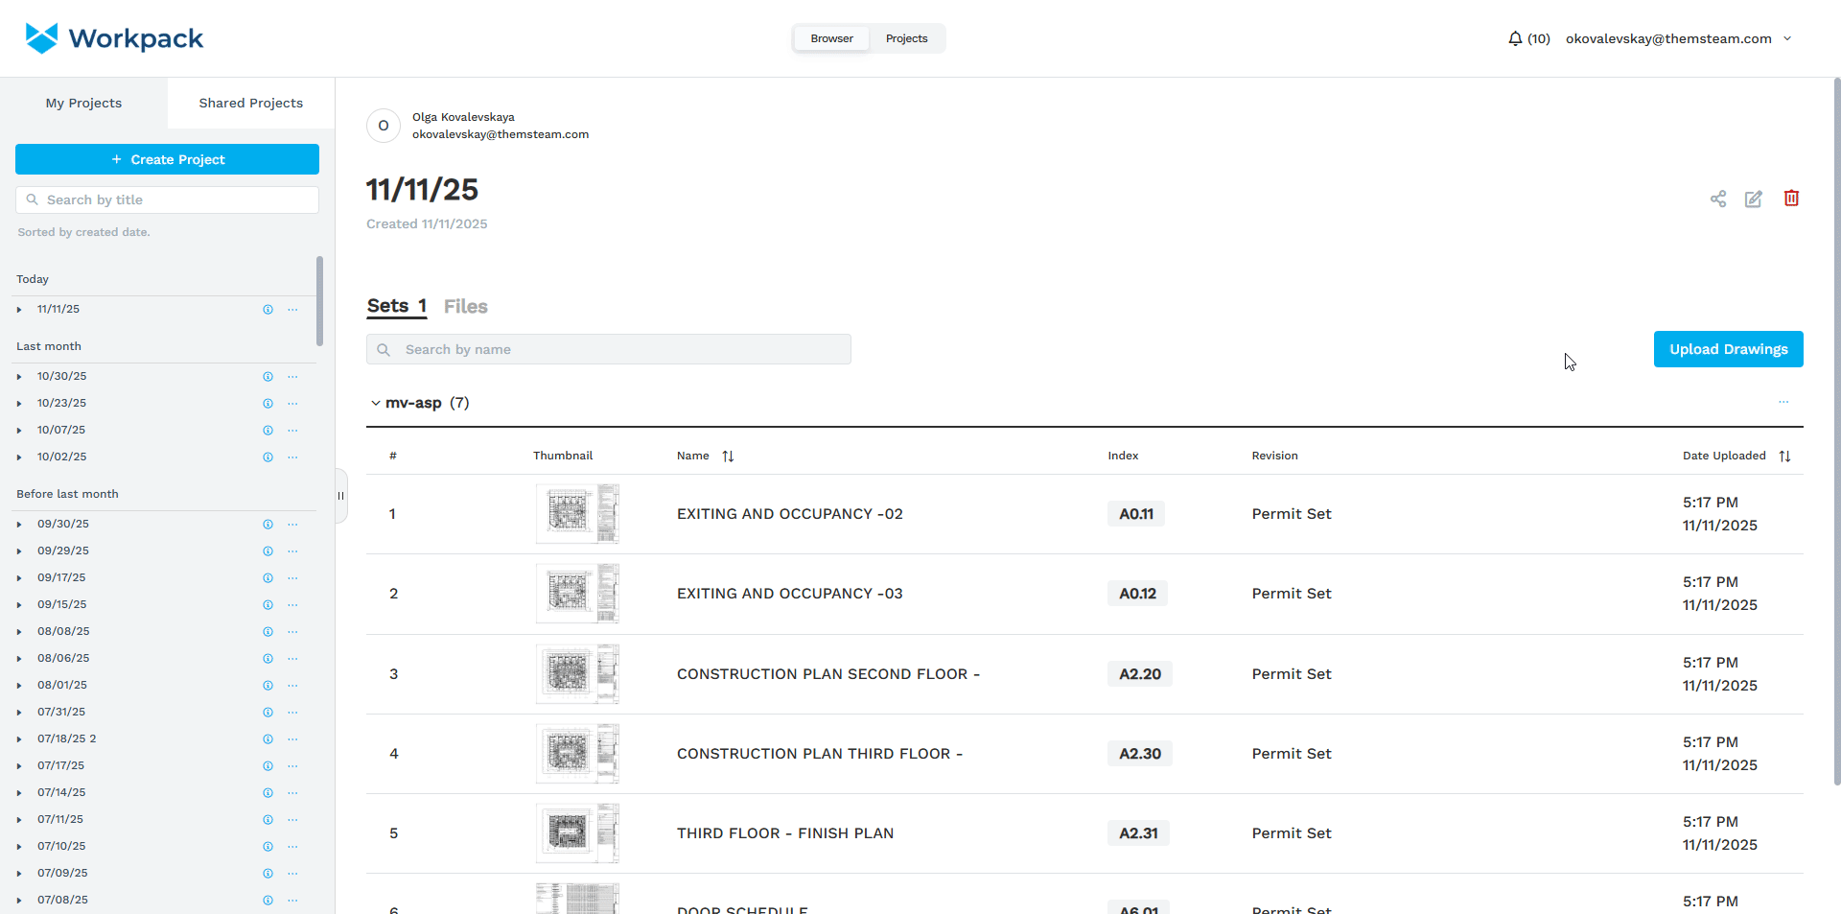Viewport: 1841px width, 914px height.
Task: Open thumbnail for EXITING AND OCCUPANCY -02
Action: (577, 514)
